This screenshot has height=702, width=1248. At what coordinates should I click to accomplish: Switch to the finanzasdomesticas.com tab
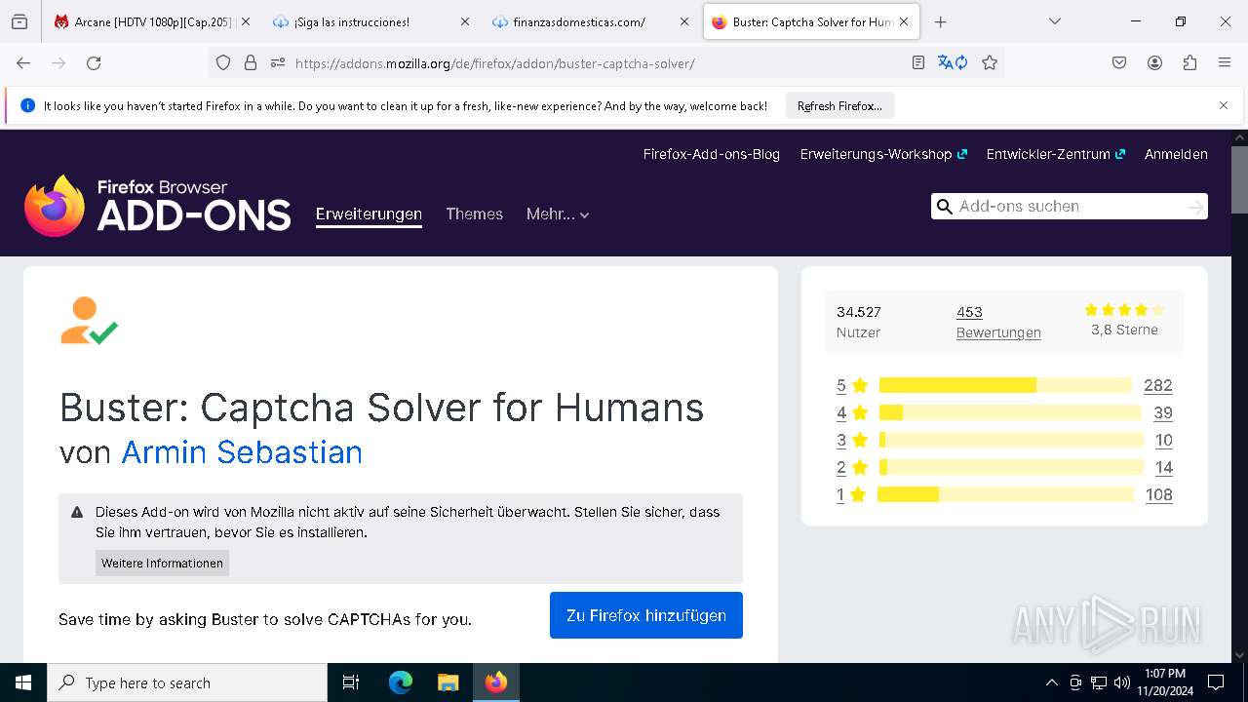click(578, 21)
